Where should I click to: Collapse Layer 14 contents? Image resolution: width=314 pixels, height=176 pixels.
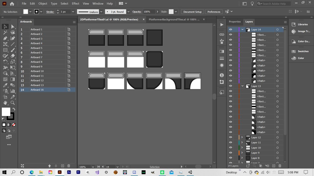(242, 30)
